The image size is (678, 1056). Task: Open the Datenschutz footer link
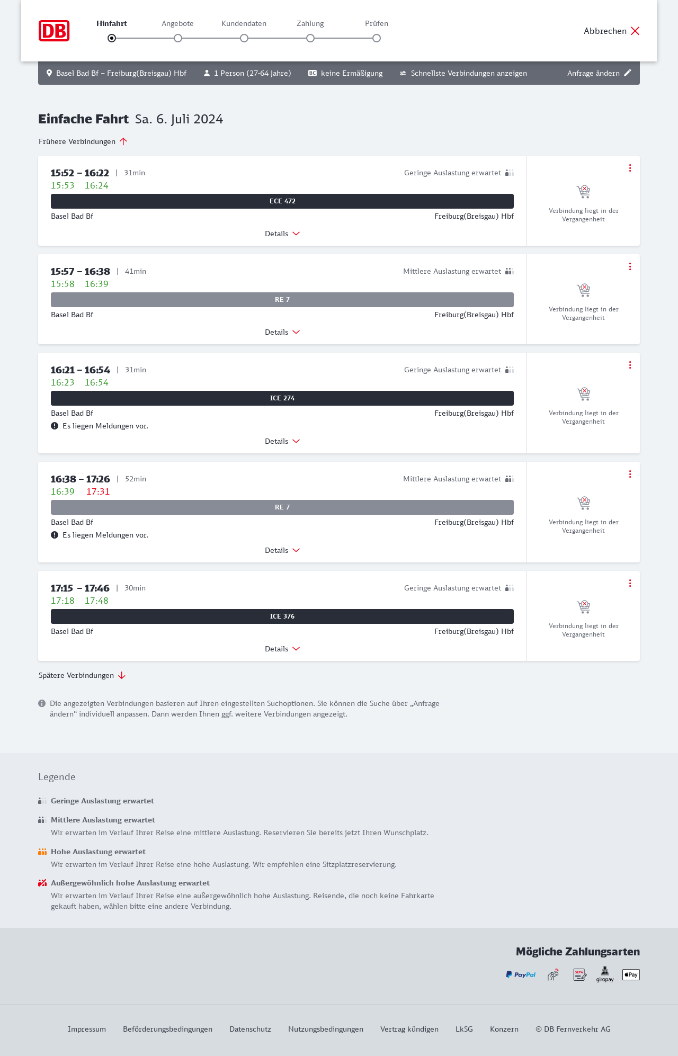(250, 1029)
